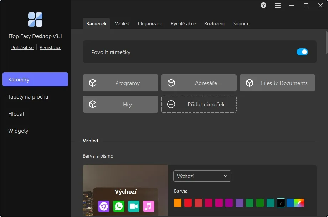Click the Přihlásit se link
Viewport: 328px width, 217px height.
(22, 48)
